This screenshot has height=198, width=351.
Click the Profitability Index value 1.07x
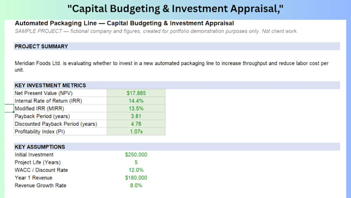point(136,131)
